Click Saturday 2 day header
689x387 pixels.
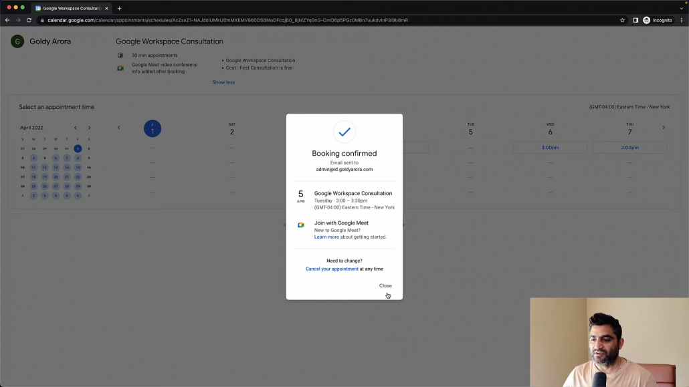(x=232, y=129)
